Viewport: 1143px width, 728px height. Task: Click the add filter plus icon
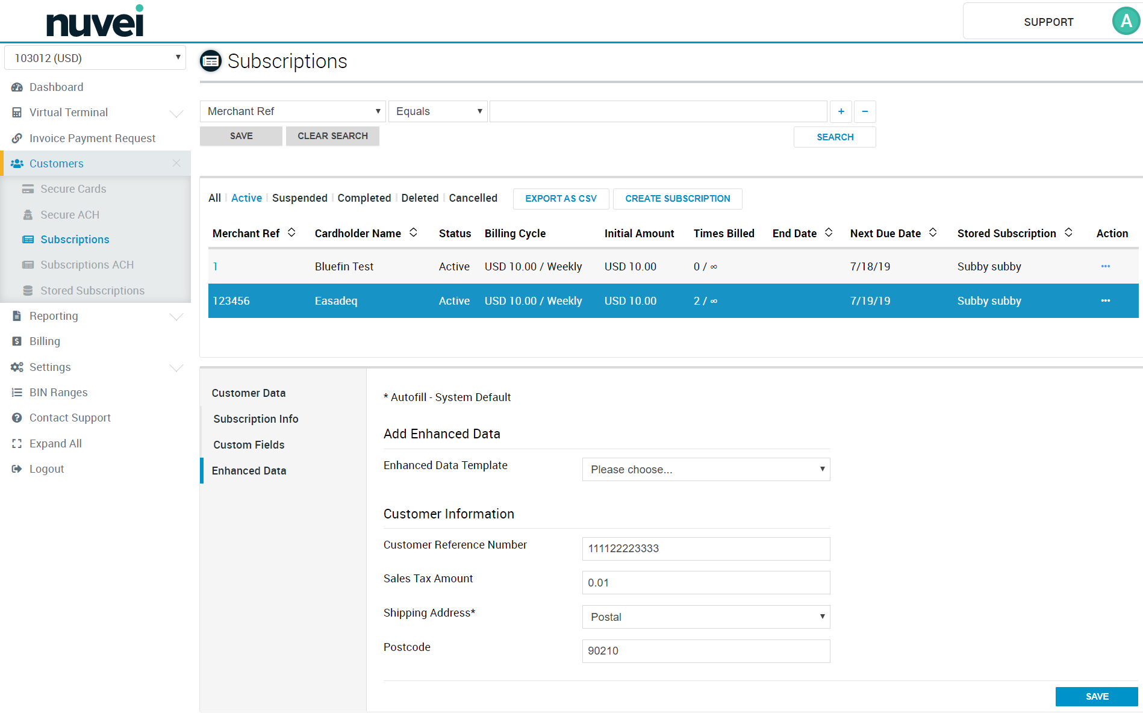841,111
